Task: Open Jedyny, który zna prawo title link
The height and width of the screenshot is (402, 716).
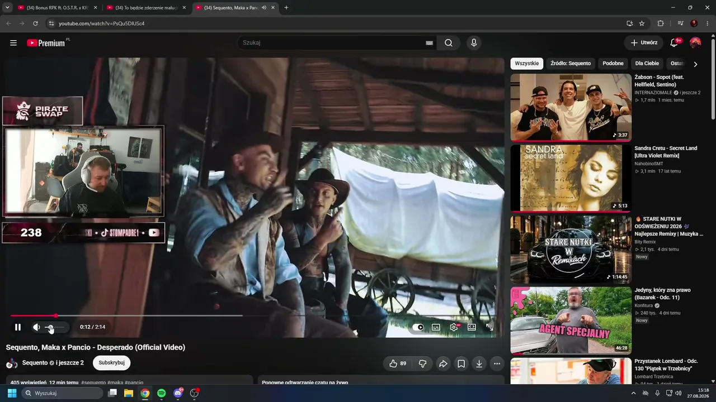Action: [663, 294]
